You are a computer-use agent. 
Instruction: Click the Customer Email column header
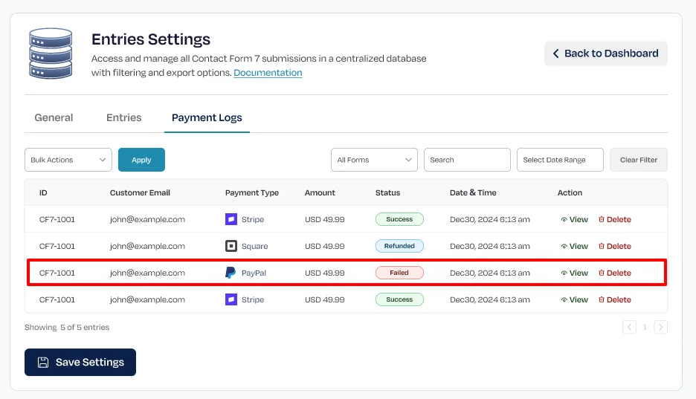click(140, 193)
